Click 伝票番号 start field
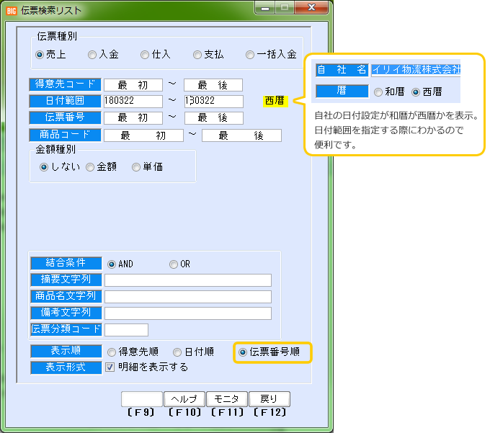490x433 pixels. 133,117
